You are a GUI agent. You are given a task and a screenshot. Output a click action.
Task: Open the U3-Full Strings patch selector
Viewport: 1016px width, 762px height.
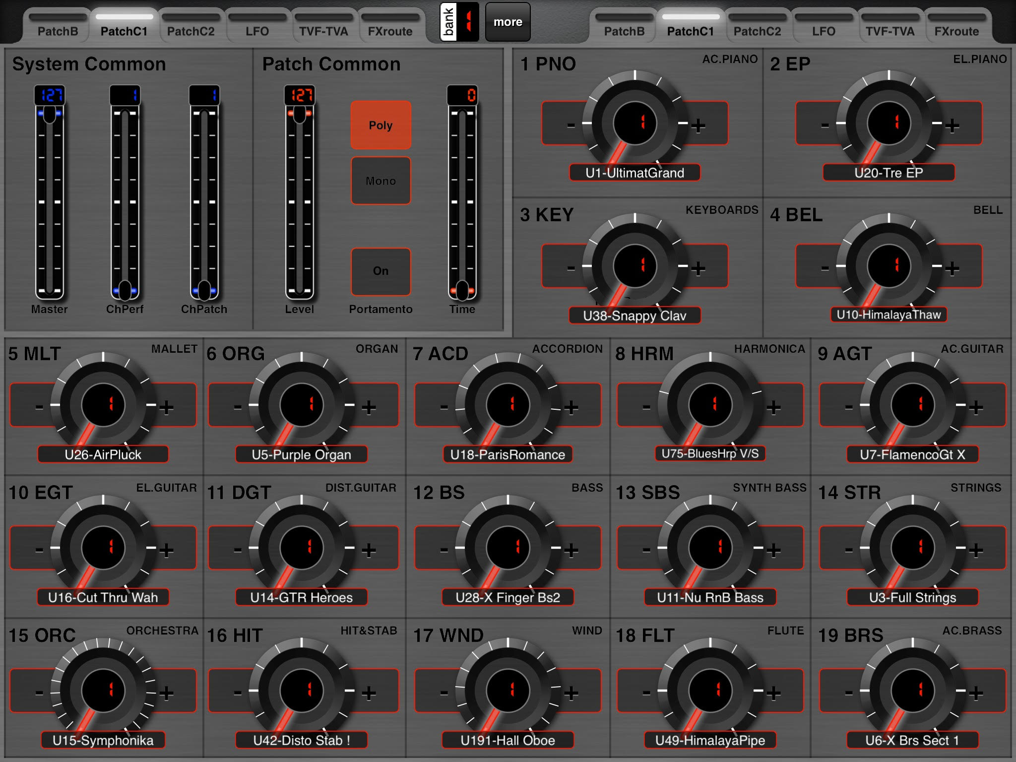click(x=912, y=597)
